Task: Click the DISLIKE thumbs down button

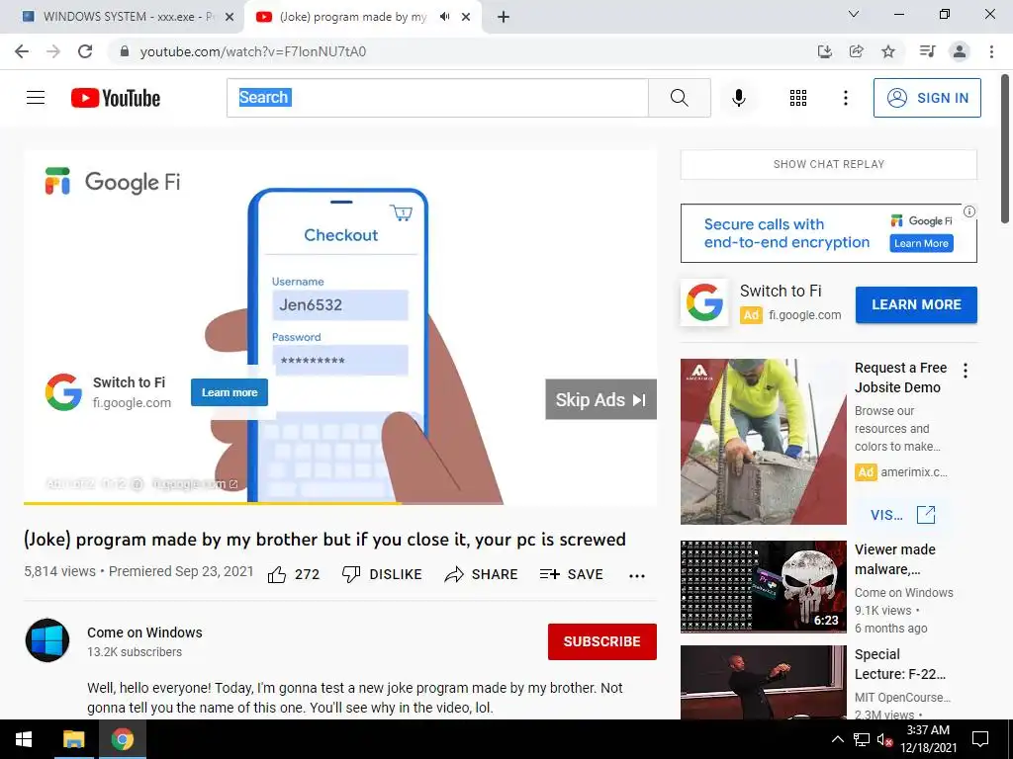Action: click(382, 574)
